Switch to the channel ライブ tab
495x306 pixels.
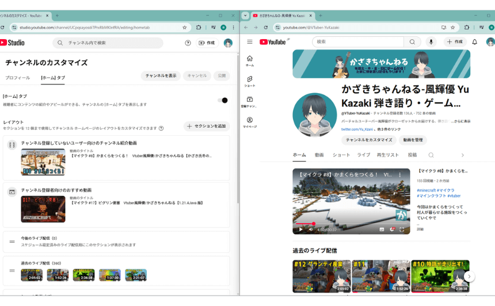coord(363,155)
